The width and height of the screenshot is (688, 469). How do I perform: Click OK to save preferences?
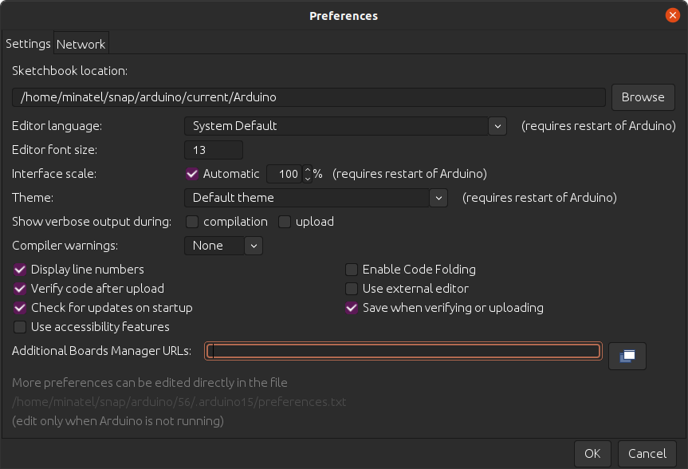592,453
